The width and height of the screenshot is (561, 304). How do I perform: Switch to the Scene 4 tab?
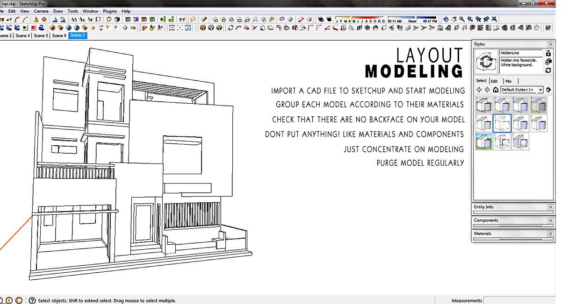[22, 35]
